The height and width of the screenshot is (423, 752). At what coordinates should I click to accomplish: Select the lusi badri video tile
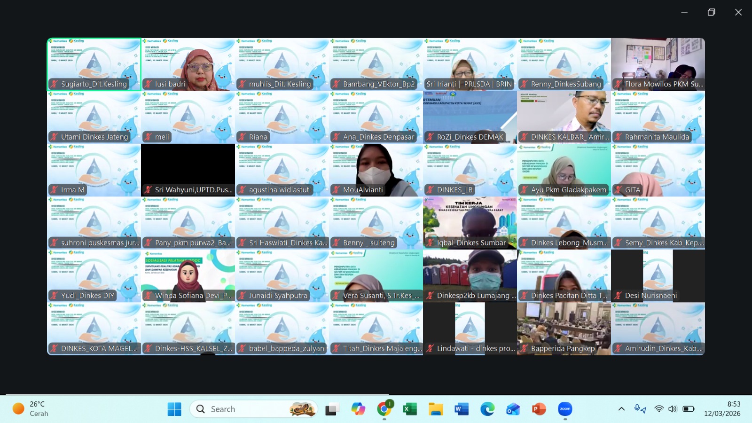click(x=188, y=64)
